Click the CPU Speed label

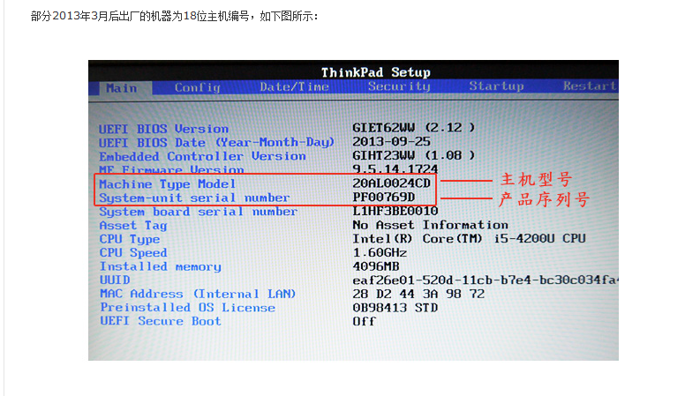pos(133,253)
